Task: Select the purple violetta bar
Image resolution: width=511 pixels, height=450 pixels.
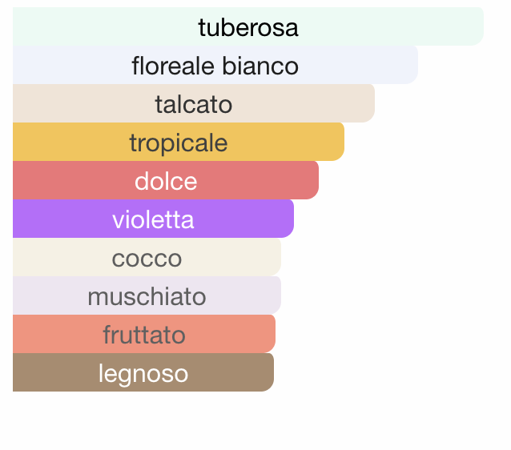Action: 153,219
